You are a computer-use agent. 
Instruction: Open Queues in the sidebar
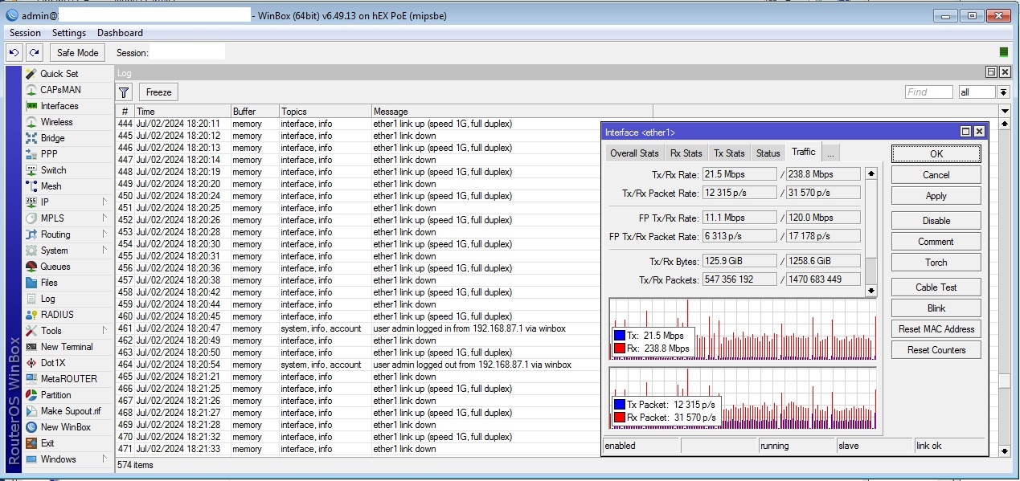55,267
